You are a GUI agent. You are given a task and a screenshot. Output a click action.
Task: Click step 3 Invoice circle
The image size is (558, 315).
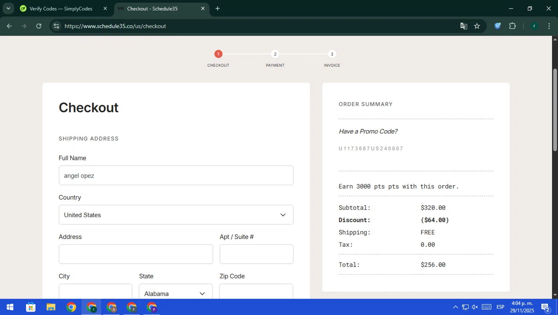pyautogui.click(x=332, y=54)
